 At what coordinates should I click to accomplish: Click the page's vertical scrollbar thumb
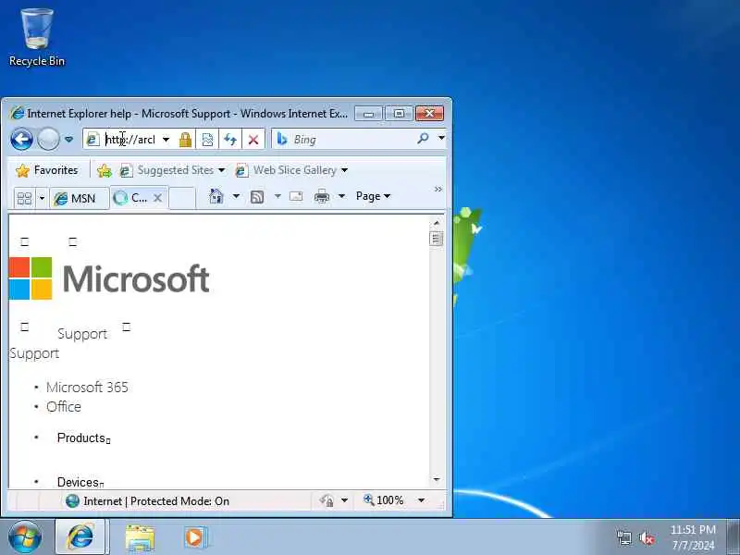coord(436,239)
